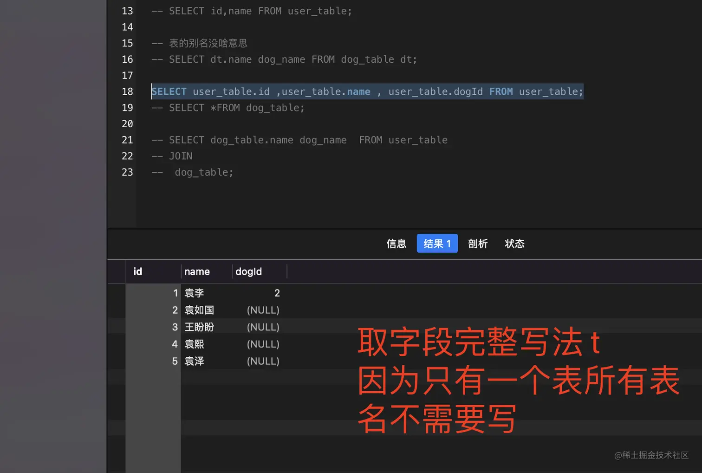Click the commented JOIN line
The height and width of the screenshot is (473, 702).
click(172, 156)
